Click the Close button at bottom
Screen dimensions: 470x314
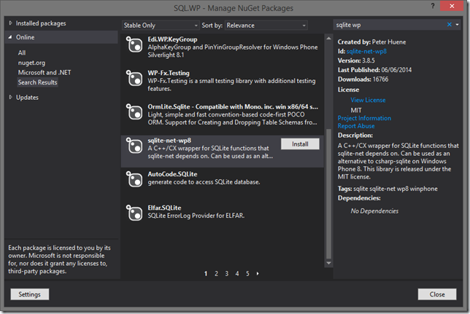437,294
